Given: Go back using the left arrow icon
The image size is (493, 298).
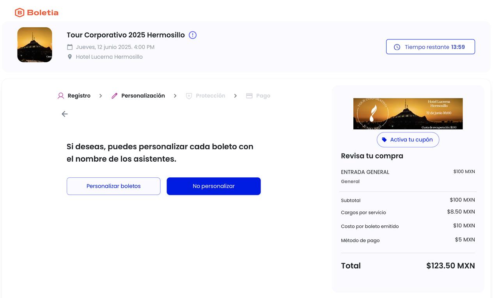Looking at the screenshot, I should [x=65, y=114].
